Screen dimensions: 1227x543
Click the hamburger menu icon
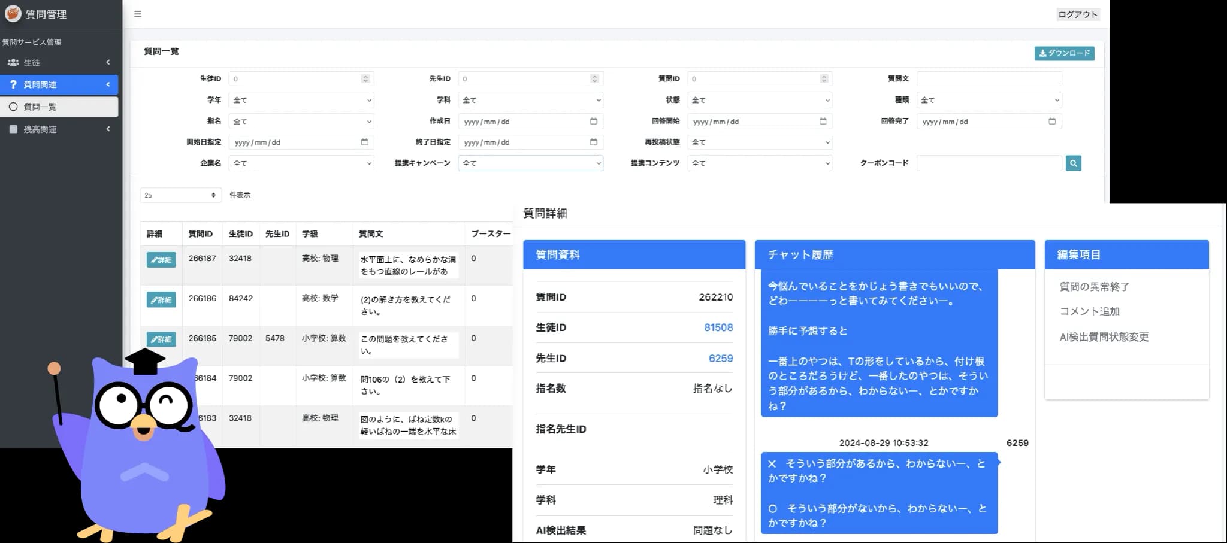[138, 14]
